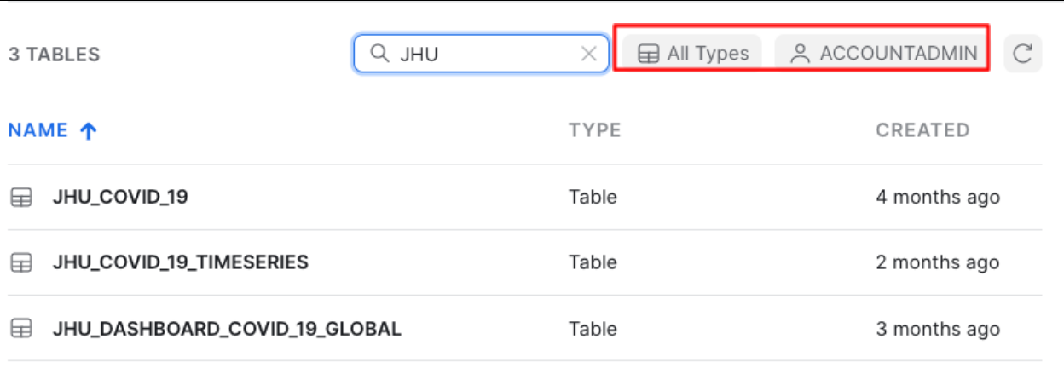Open the JHU_COVID_19_TIMESERIES table
Screen dimensions: 1064x368
[180, 262]
